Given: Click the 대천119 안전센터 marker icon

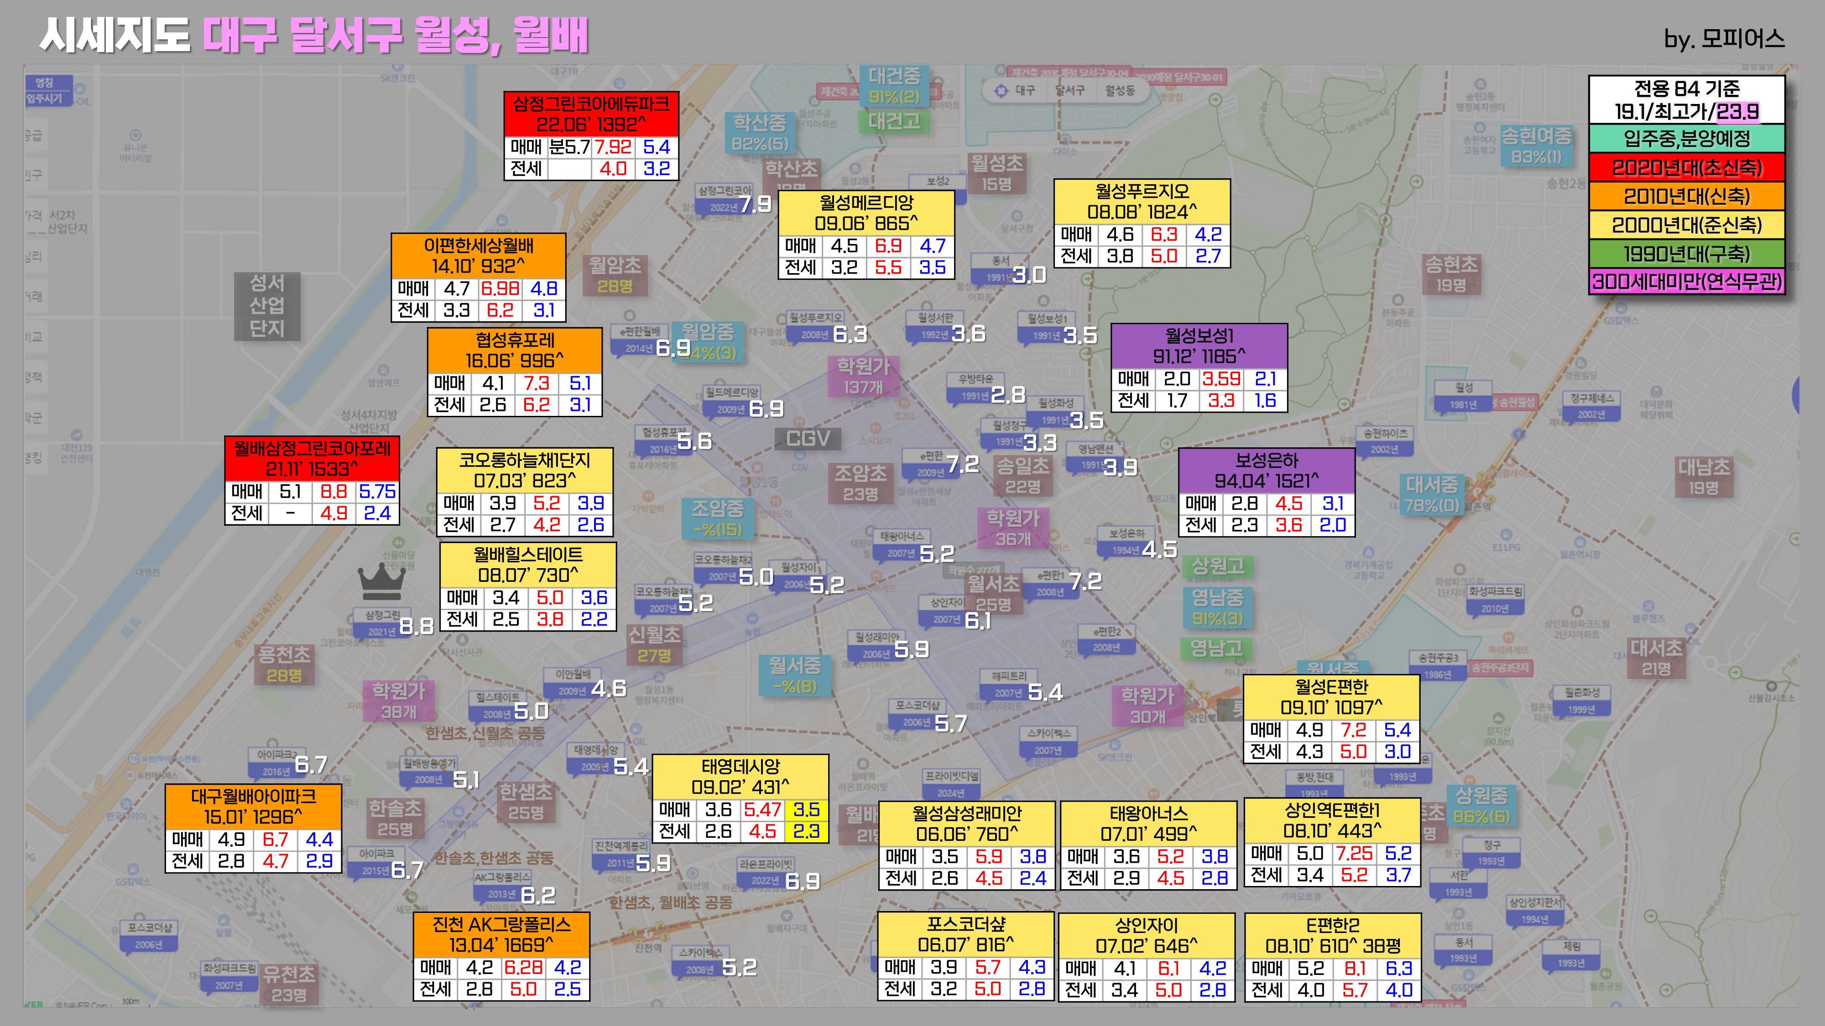Looking at the screenshot, I should 77,435.
